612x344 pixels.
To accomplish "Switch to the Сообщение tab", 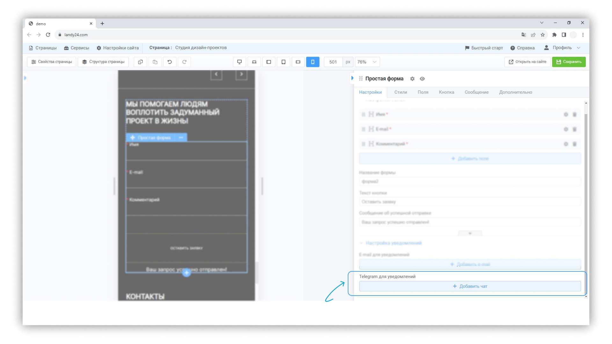I will point(477,92).
